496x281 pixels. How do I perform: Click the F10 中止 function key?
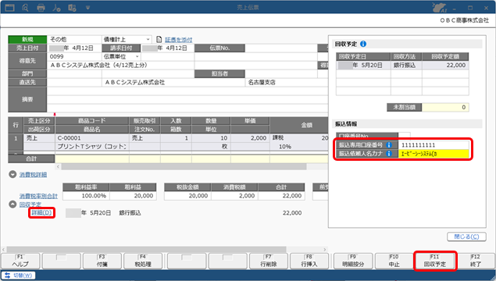click(x=394, y=261)
